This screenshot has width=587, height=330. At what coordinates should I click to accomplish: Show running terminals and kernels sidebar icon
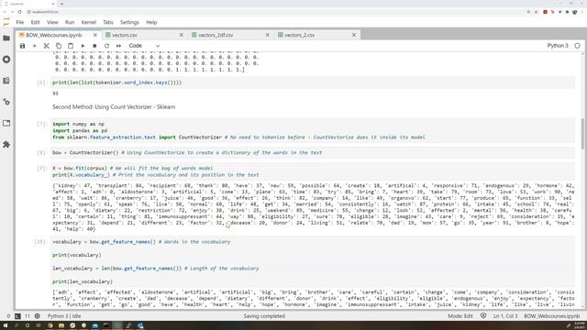click(x=6, y=60)
